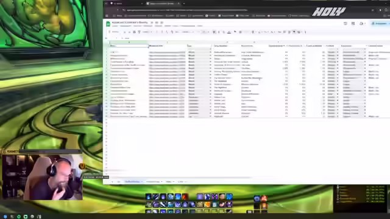
Task: Open version history clock icon in Sheets header
Action: pos(346,23)
